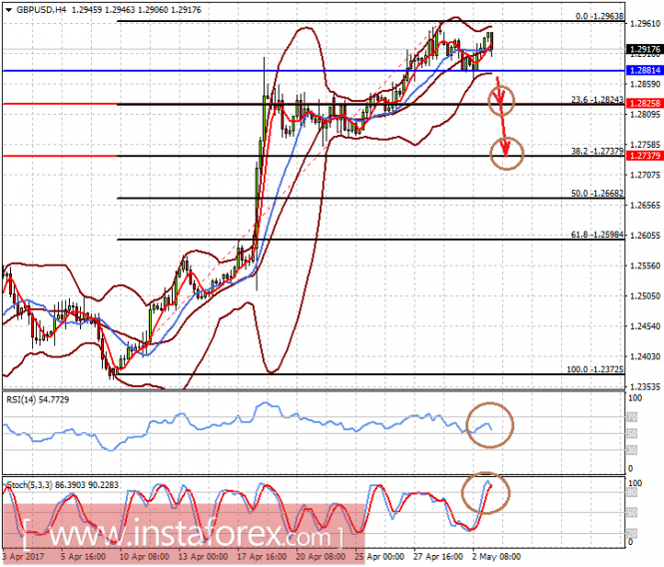Click the 61.8 Fibonacci level label
Image resolution: width=664 pixels, height=567 pixels.
point(597,235)
